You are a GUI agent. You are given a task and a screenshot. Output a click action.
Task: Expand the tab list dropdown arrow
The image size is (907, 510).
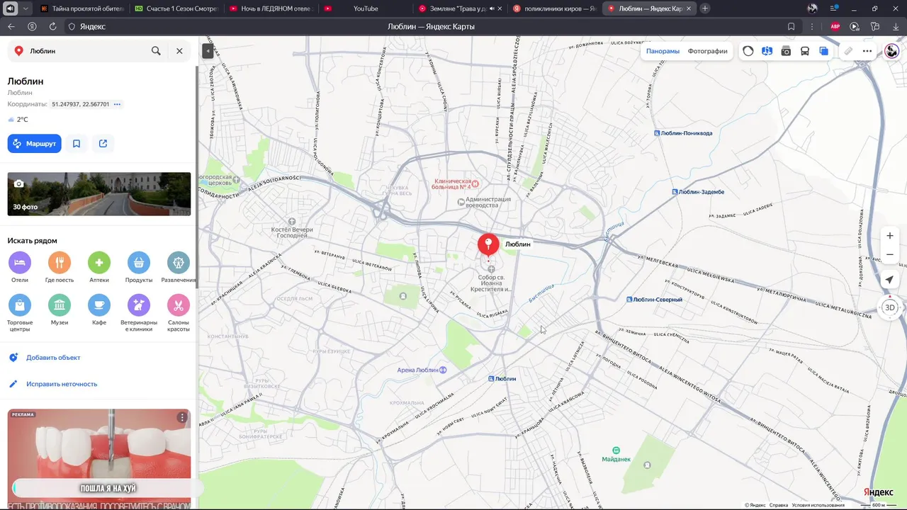click(26, 8)
